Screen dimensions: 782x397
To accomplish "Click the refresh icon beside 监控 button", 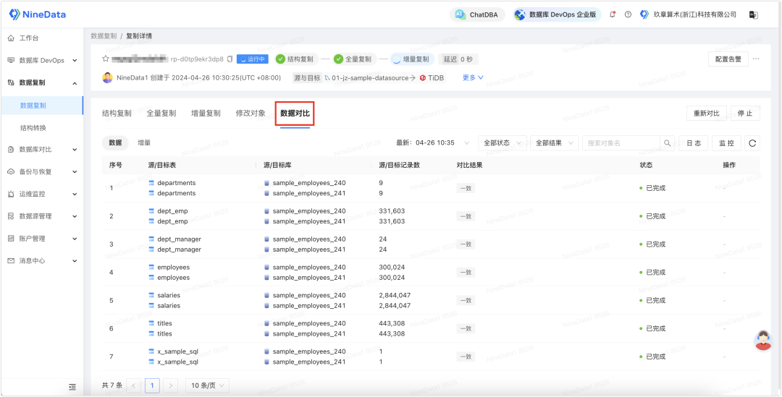I will tap(752, 143).
